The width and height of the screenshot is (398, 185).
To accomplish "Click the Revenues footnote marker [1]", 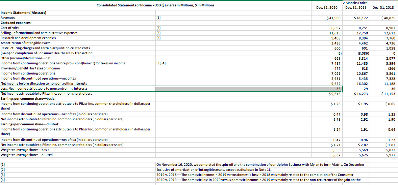I will 159,18.
